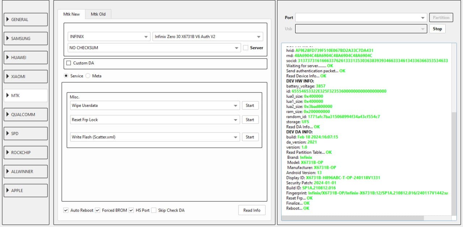The height and width of the screenshot is (227, 463).
Task: Click the 'Finalize... OK' log line
Action: coord(298,203)
